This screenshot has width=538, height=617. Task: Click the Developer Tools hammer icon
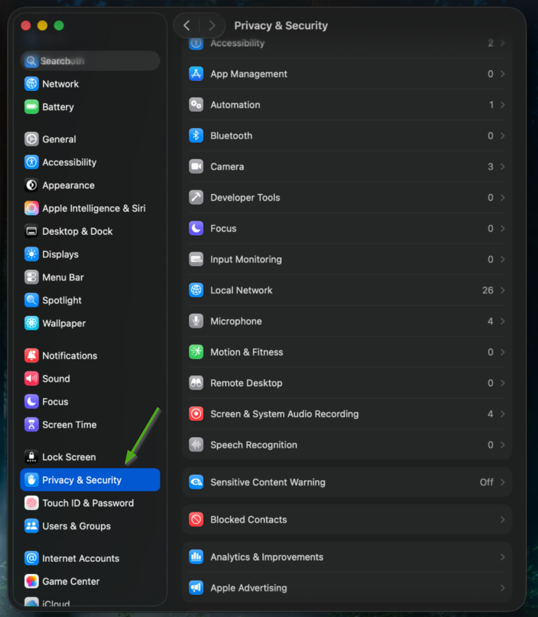[x=196, y=197]
